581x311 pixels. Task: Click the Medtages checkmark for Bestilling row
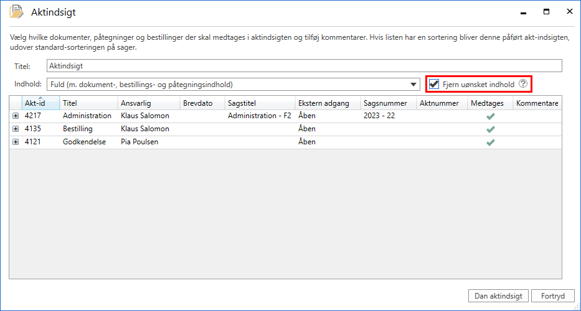click(x=490, y=129)
